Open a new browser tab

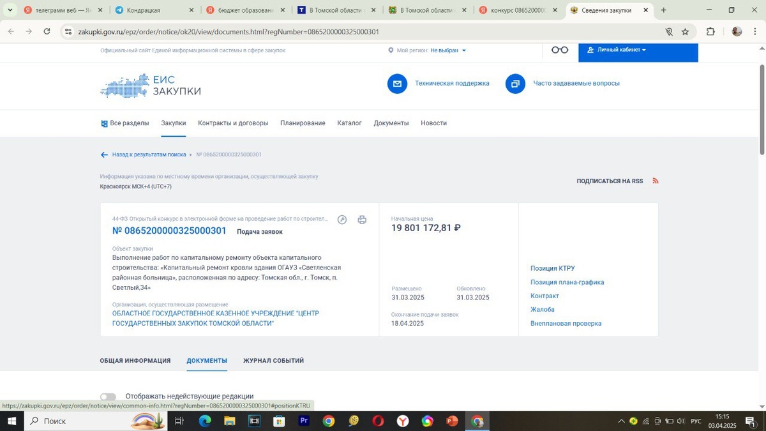pos(664,10)
